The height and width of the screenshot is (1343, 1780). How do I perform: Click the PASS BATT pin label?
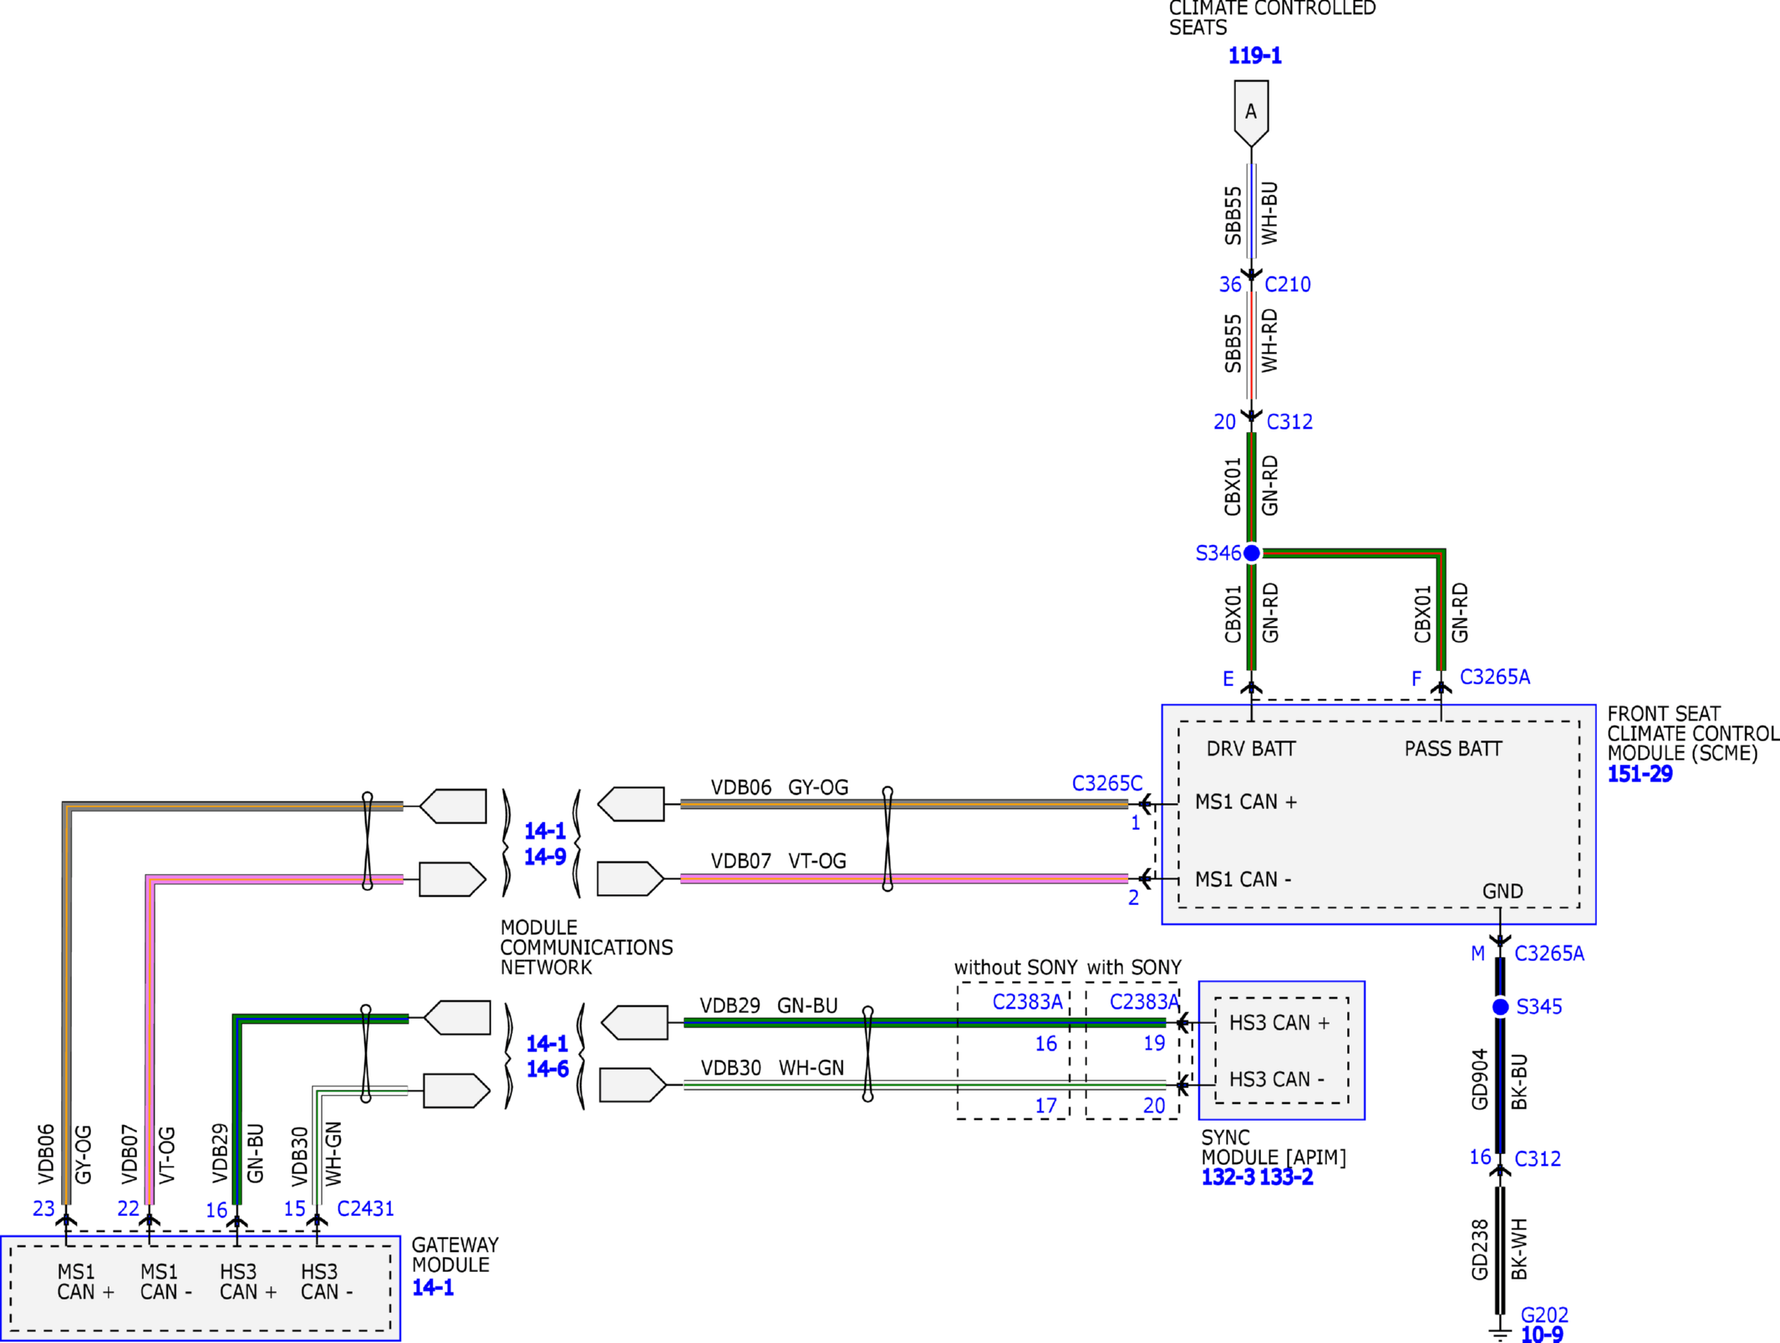click(x=1453, y=750)
